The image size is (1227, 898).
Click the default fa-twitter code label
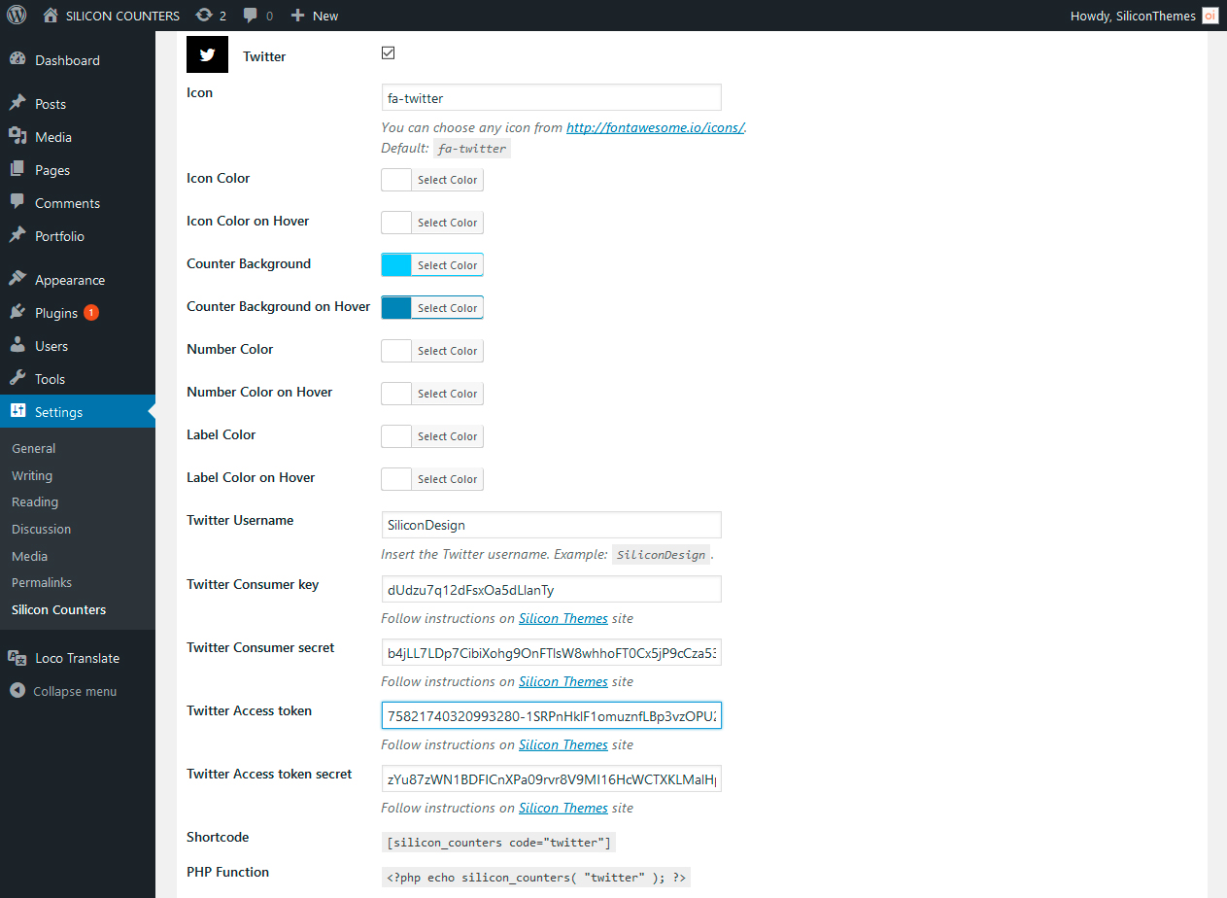[472, 149]
